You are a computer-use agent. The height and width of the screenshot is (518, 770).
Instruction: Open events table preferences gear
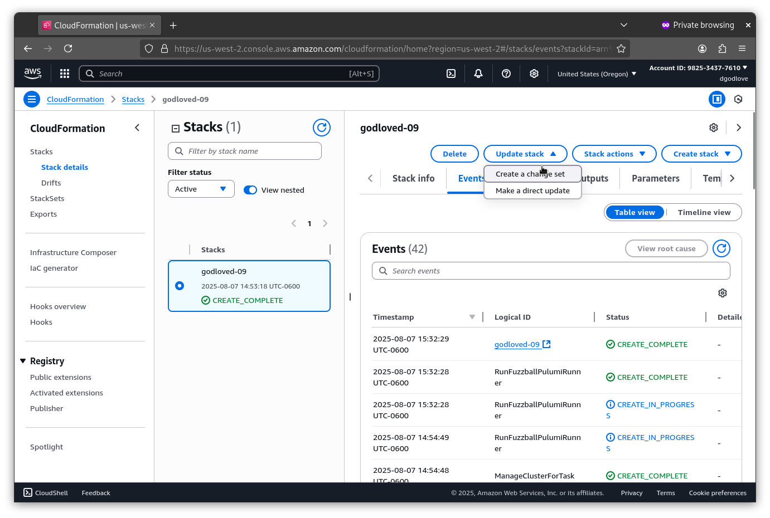[723, 293]
